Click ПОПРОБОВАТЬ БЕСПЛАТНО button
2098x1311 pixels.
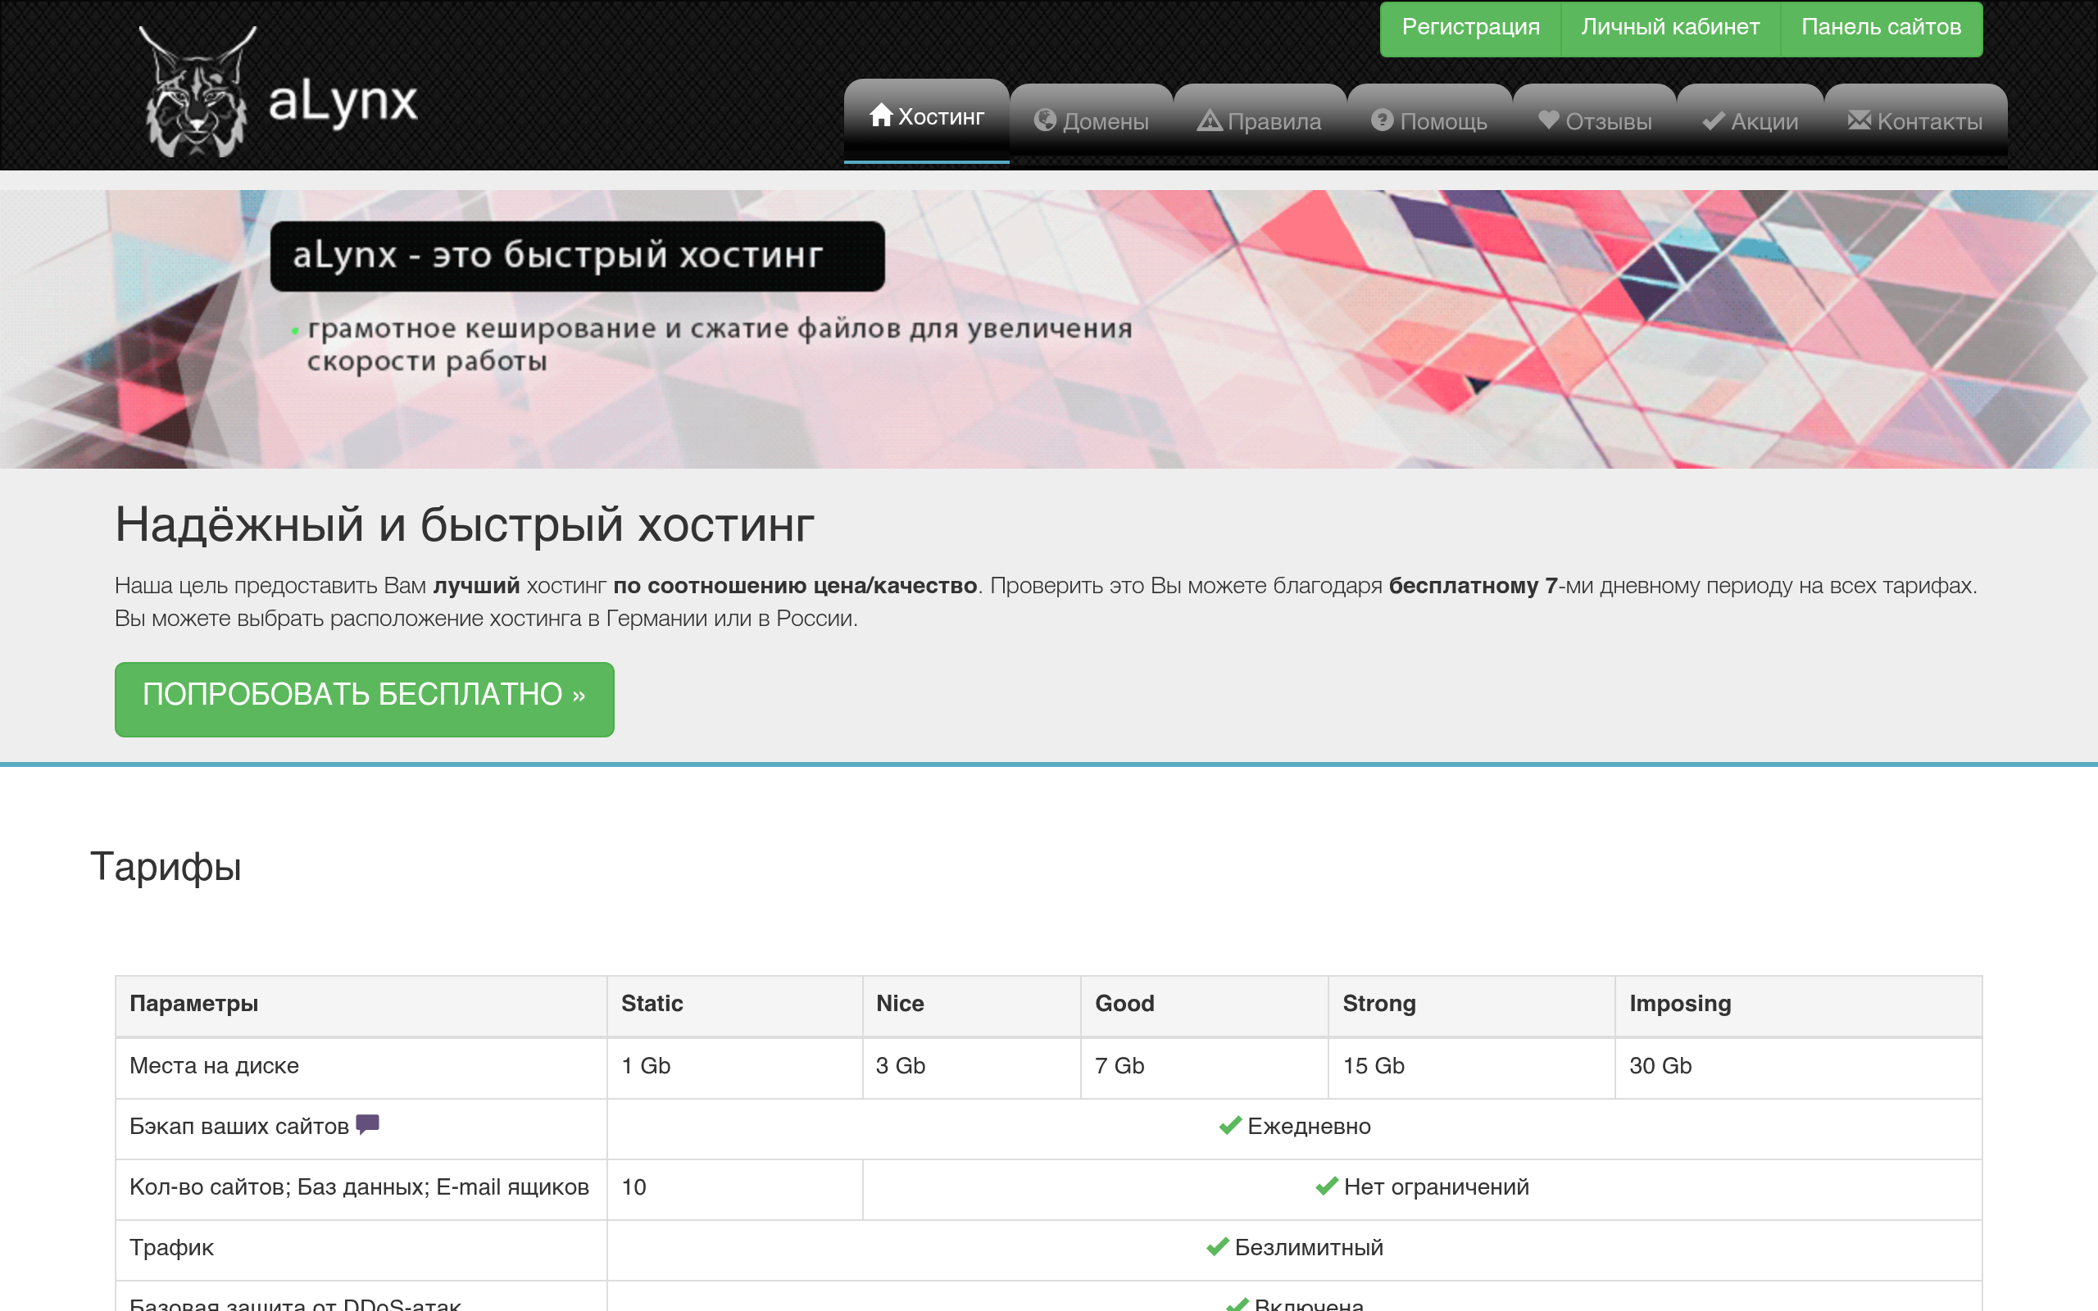tap(364, 699)
